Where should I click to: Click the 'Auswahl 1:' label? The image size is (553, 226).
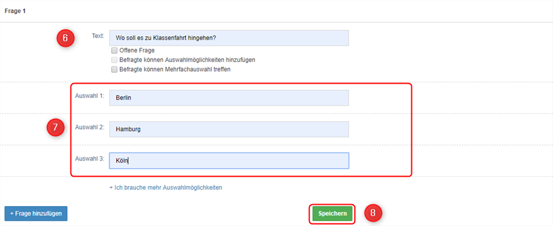click(90, 96)
